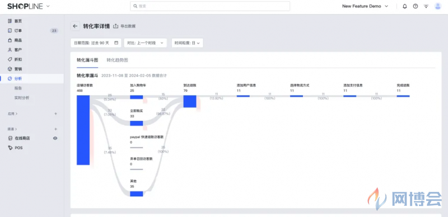Viewport: 448px width, 217px height.
Task: Click the 导出数据 export button
Action: click(124, 26)
